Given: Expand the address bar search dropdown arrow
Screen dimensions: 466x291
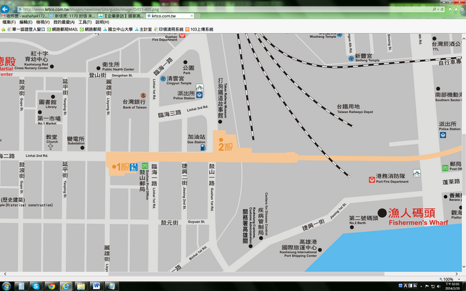Looking at the screenshot, I should [438, 9].
